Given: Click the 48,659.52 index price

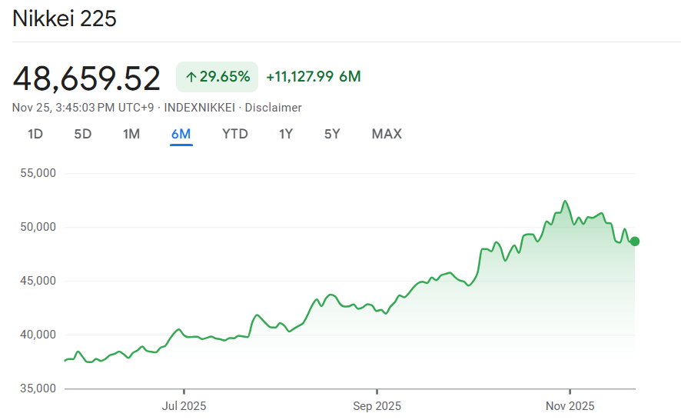Looking at the screenshot, I should [87, 78].
